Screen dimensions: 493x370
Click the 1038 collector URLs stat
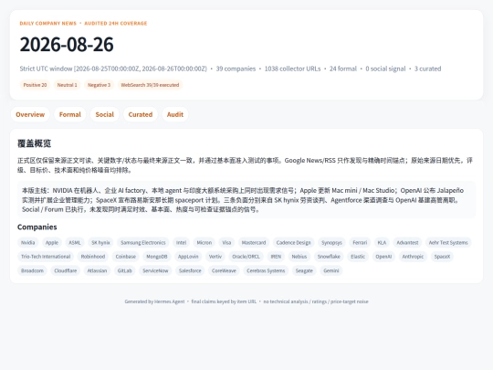(x=292, y=69)
